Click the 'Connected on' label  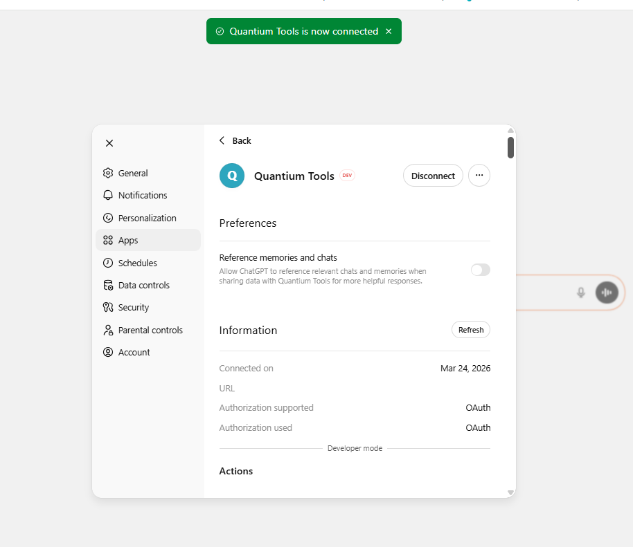coord(247,369)
